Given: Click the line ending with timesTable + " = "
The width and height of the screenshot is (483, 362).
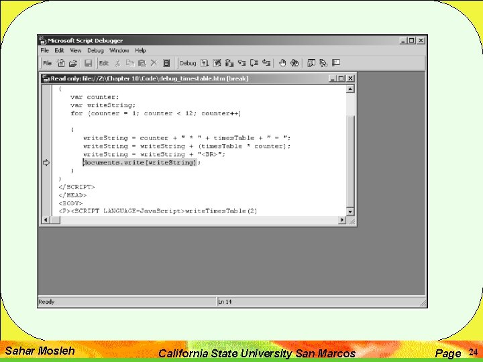Looking at the screenshot, I should click(x=186, y=138).
